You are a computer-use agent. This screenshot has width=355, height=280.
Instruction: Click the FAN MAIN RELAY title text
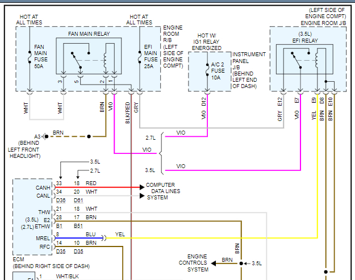90,34
